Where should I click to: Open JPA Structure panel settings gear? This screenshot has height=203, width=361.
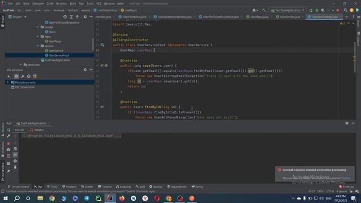pos(85,70)
